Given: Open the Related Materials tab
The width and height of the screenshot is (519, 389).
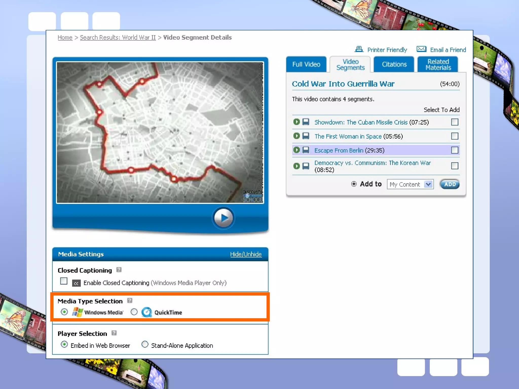Looking at the screenshot, I should [438, 64].
